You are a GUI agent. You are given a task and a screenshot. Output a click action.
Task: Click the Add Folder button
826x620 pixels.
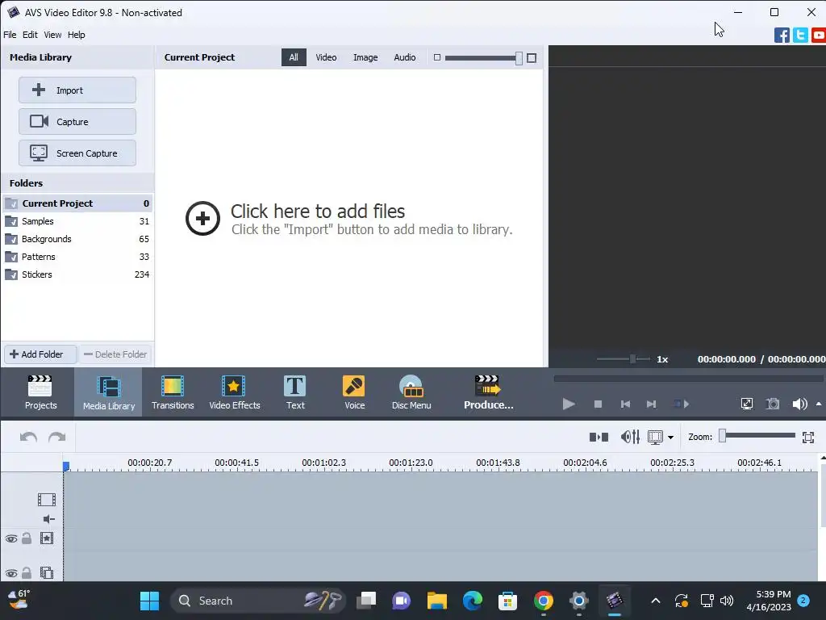coord(40,354)
